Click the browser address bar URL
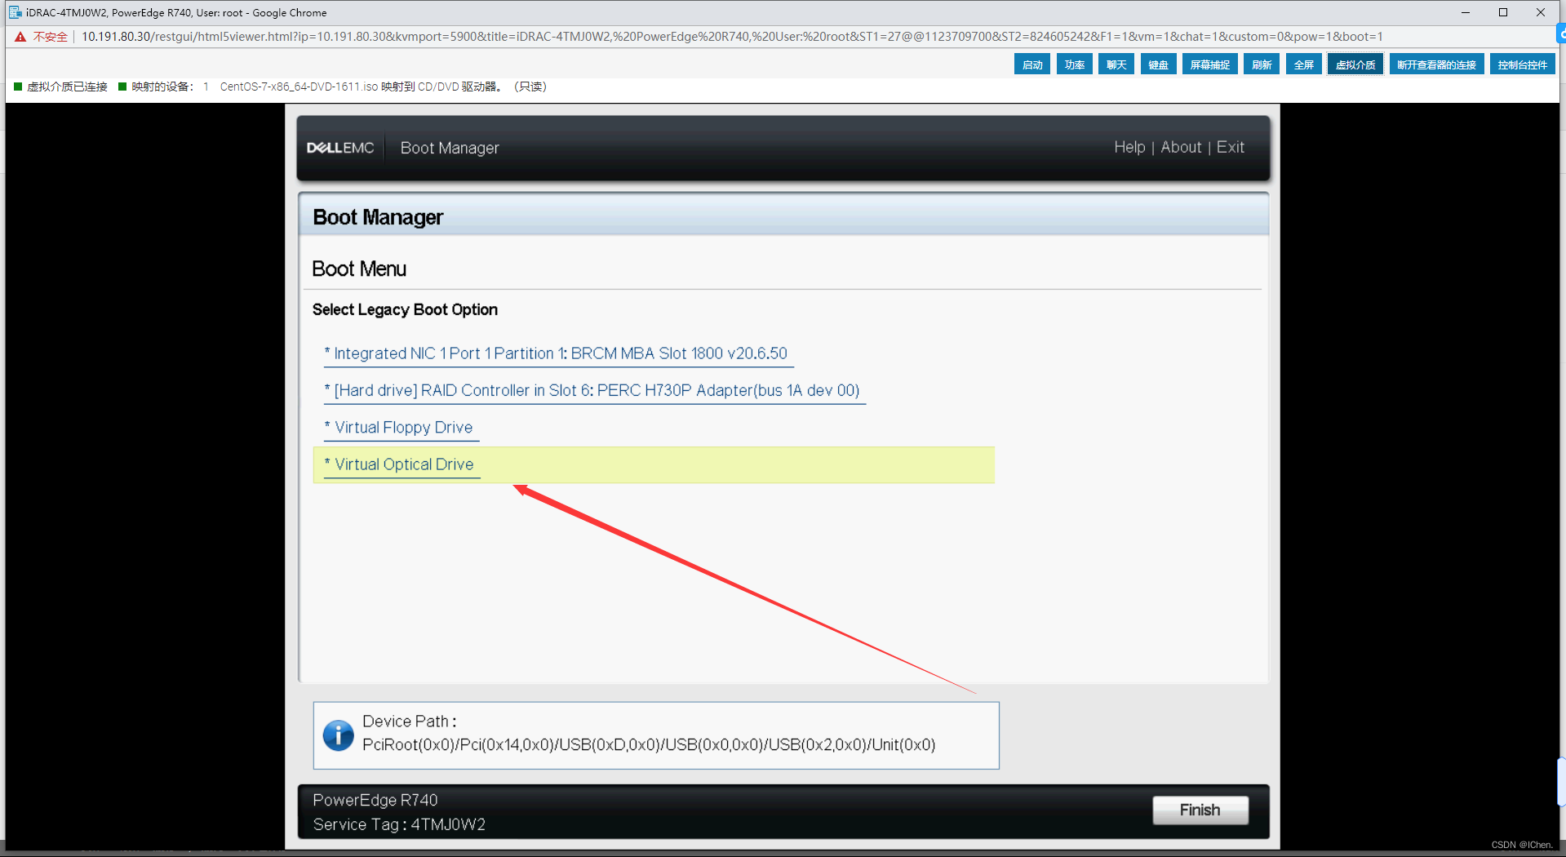This screenshot has height=857, width=1566. click(732, 37)
